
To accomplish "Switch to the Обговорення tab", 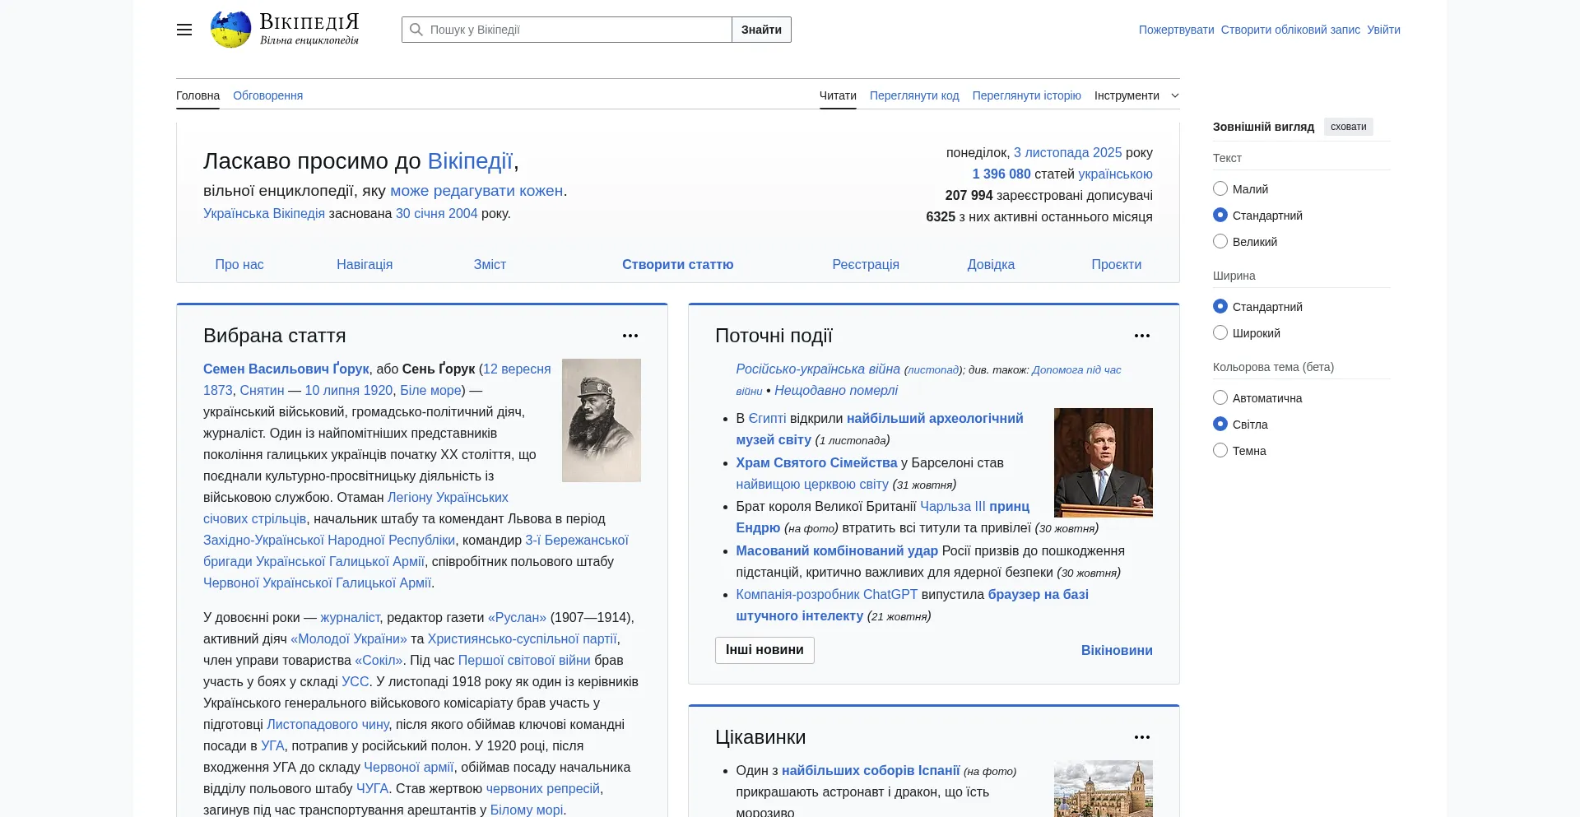I will [267, 95].
